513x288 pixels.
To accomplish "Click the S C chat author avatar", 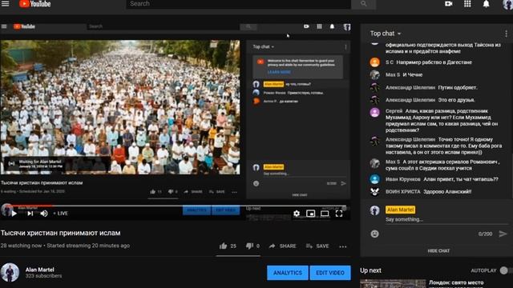I will point(374,62).
